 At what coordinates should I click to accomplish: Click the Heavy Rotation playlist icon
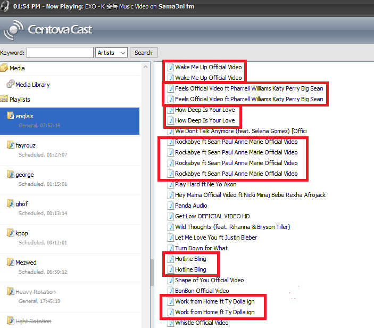[x=11, y=291]
